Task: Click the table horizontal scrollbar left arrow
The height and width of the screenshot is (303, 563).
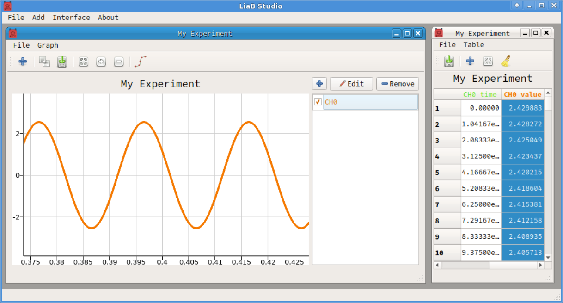Action: 438,266
